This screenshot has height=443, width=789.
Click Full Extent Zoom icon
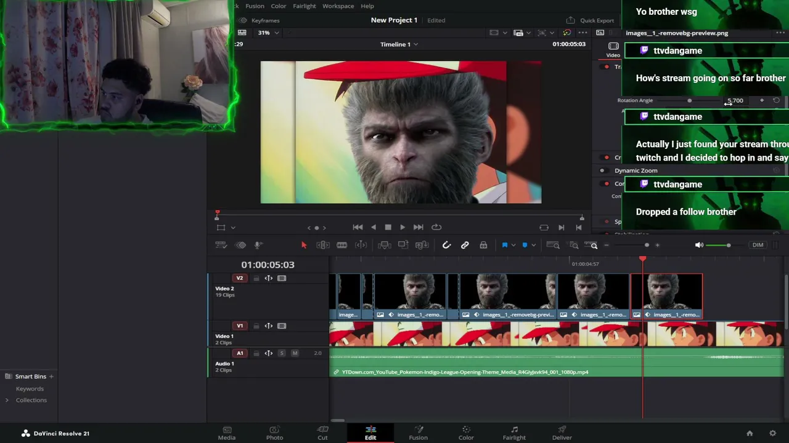553,245
